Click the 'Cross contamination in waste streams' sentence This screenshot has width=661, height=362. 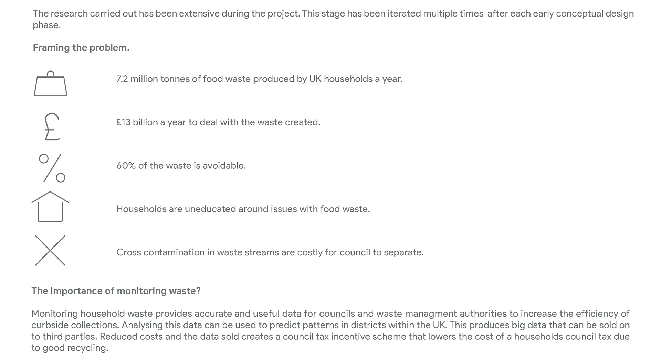[270, 253]
